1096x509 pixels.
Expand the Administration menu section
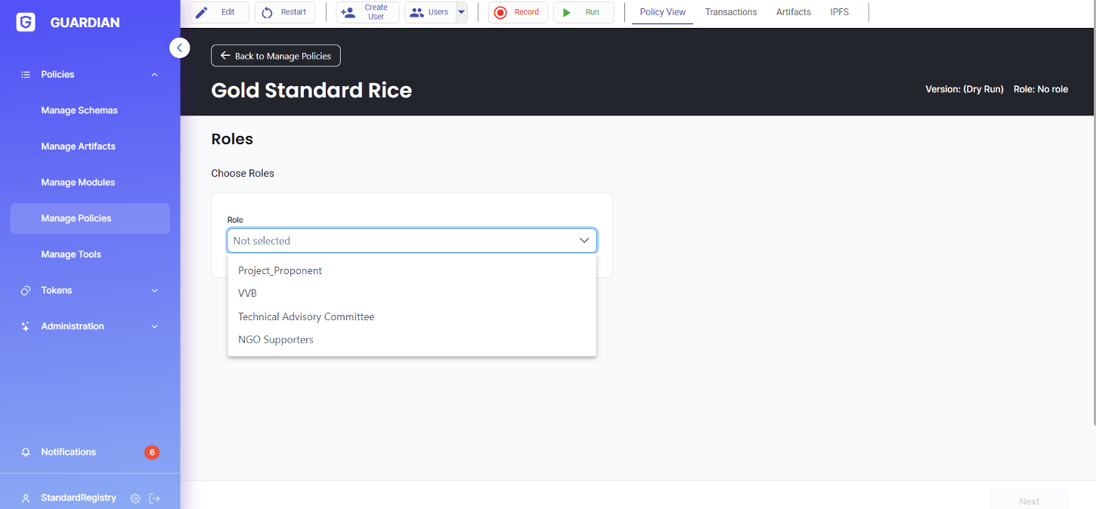pos(154,327)
